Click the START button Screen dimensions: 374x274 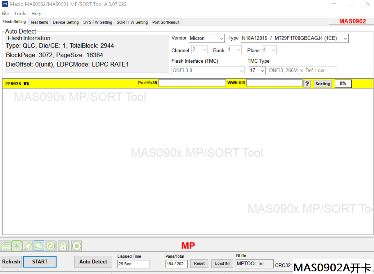click(40, 262)
